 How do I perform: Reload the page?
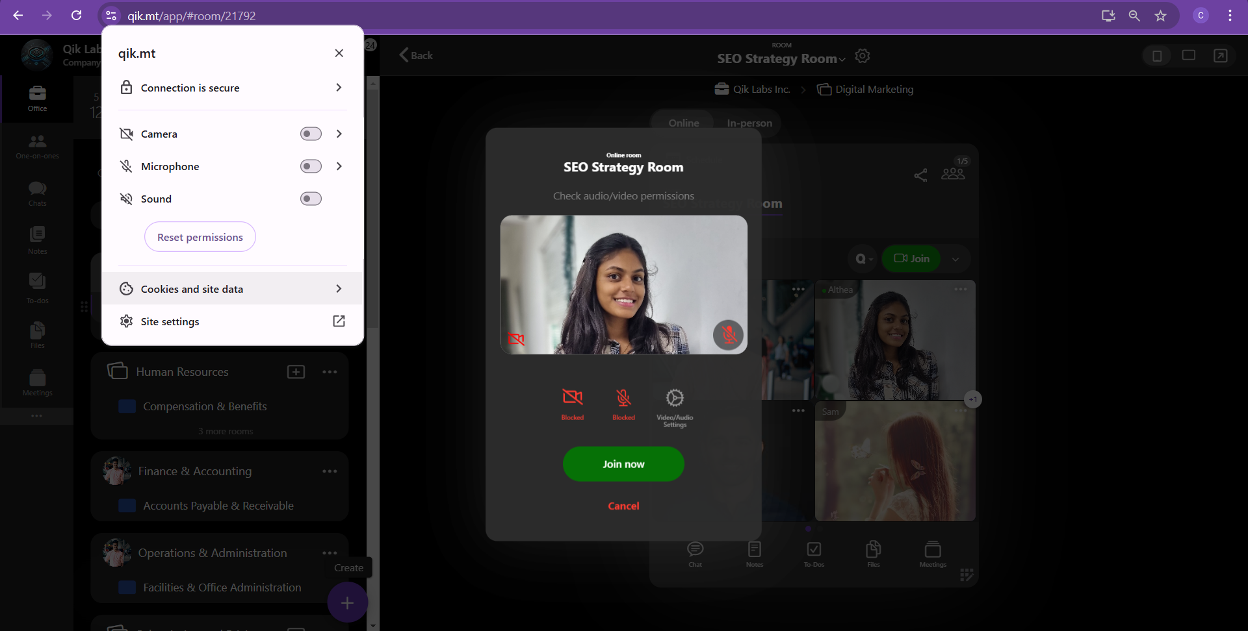pyautogui.click(x=76, y=16)
